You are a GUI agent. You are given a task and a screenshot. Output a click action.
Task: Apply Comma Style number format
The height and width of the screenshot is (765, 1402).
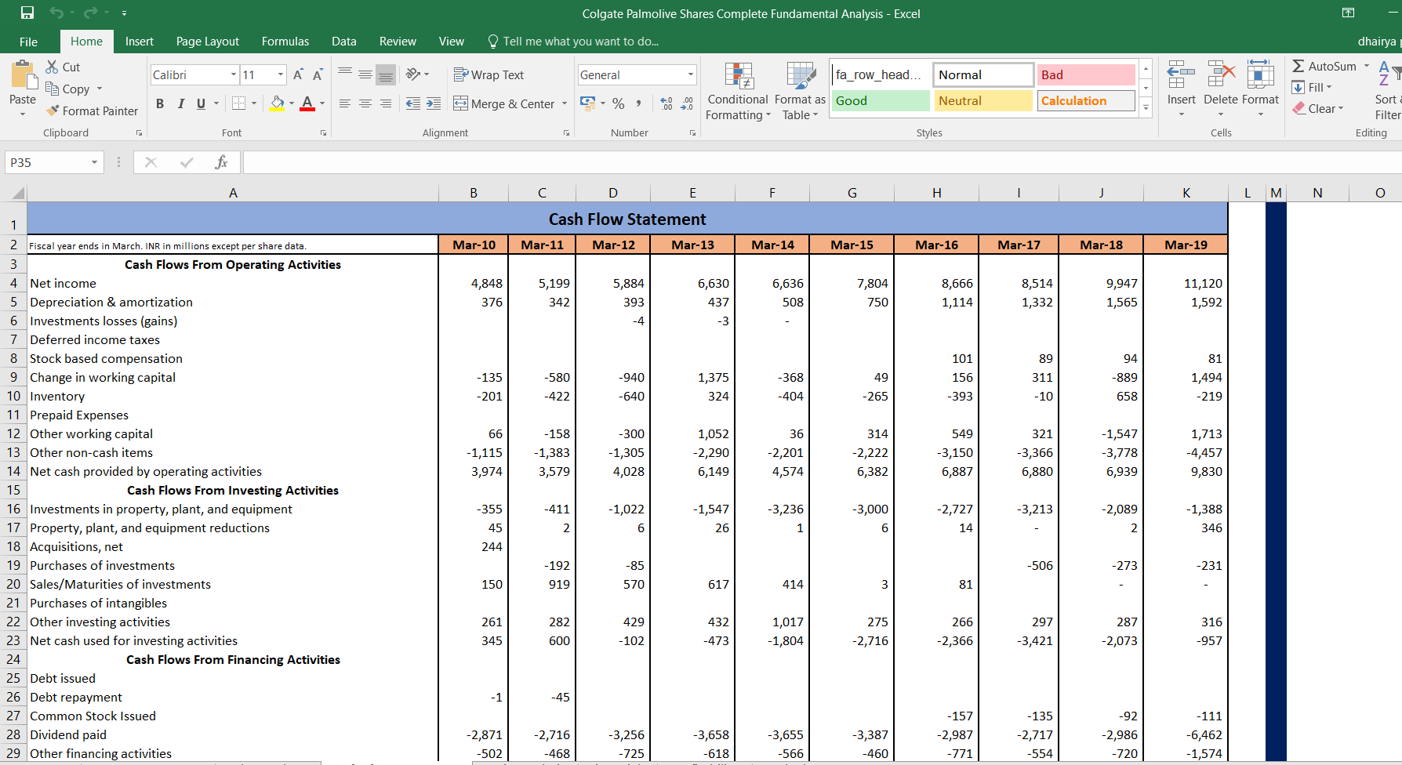639,103
